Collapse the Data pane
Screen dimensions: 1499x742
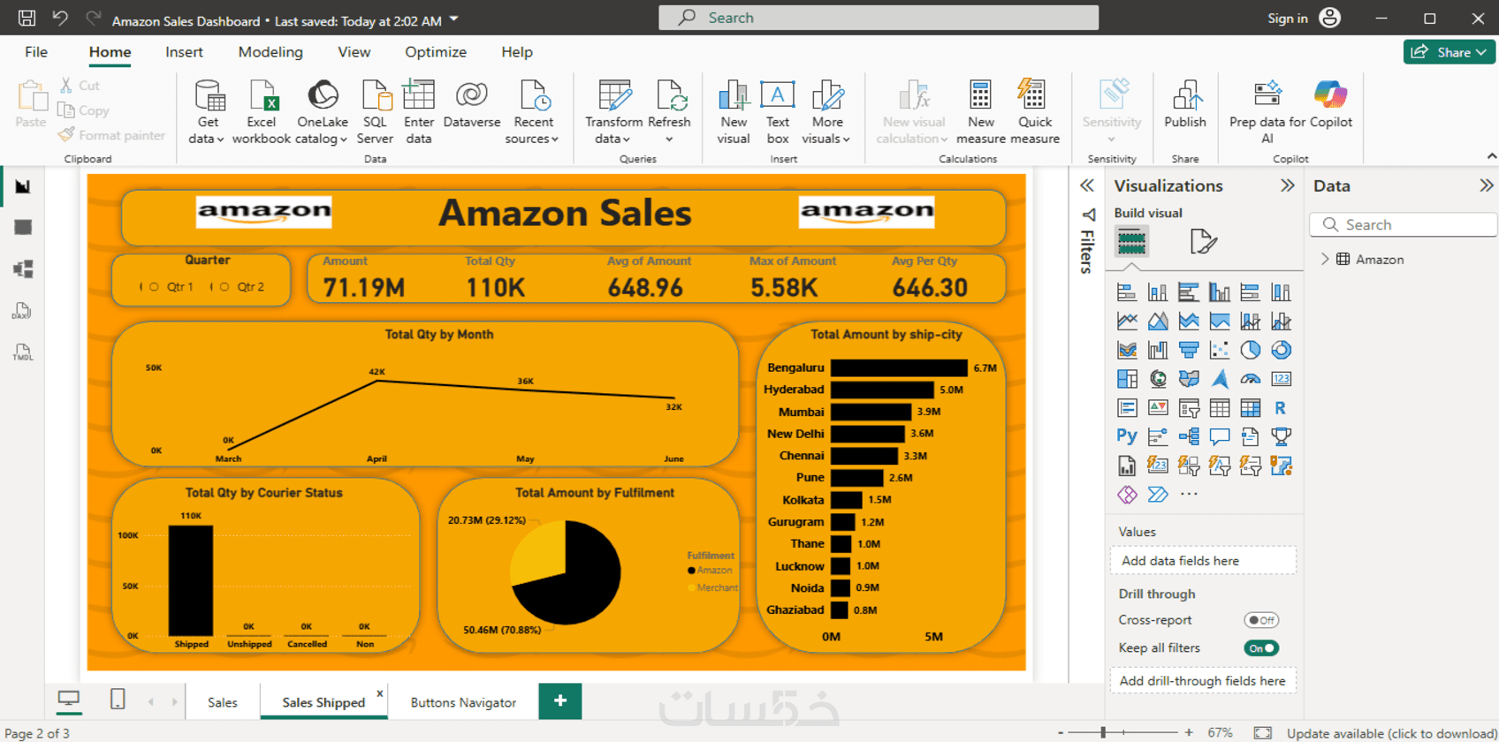pyautogui.click(x=1487, y=185)
